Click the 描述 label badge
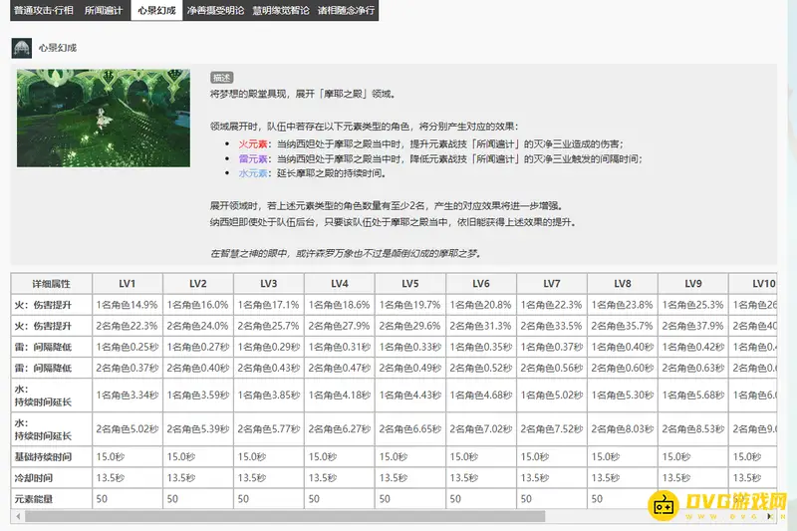797x531 pixels. pos(222,77)
